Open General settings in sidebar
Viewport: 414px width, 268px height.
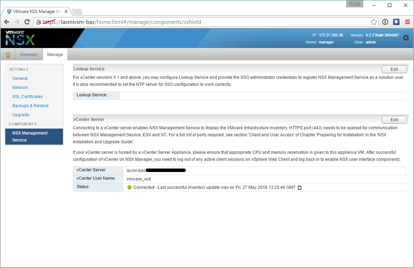pos(20,78)
